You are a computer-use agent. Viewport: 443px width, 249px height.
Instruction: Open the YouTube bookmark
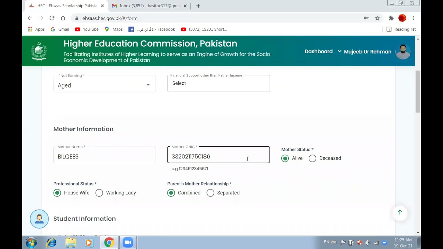tap(87, 29)
